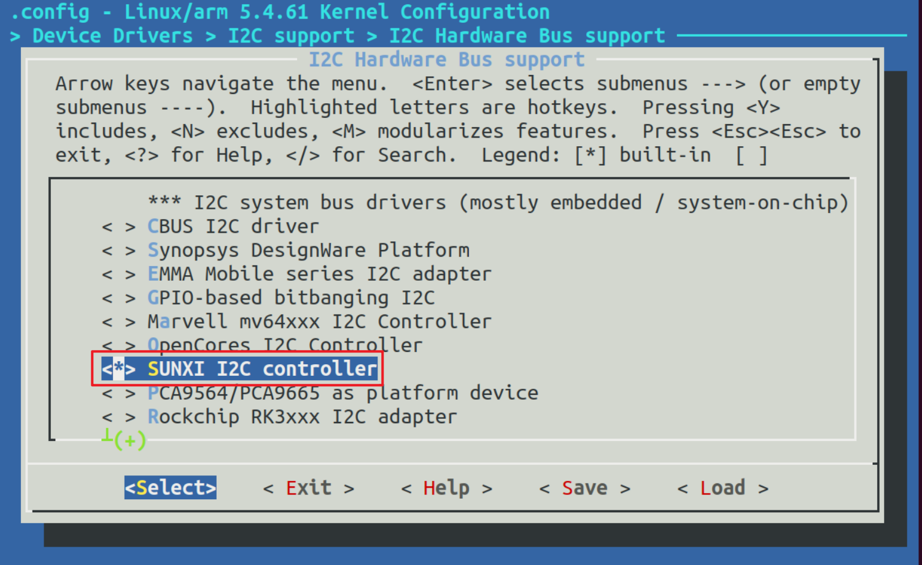Image resolution: width=922 pixels, height=565 pixels.
Task: Click I2C Hardware Bus support in breadcrumb
Action: tap(527, 36)
